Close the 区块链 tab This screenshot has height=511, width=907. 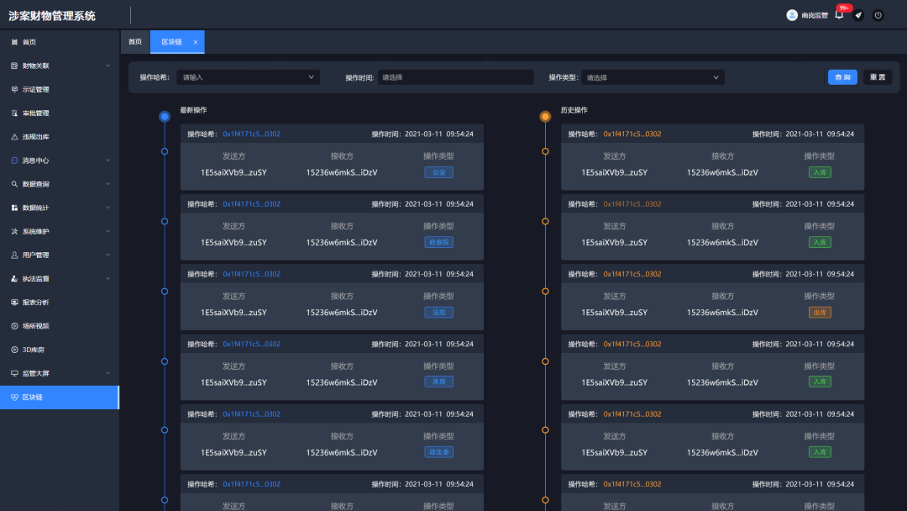(x=196, y=42)
